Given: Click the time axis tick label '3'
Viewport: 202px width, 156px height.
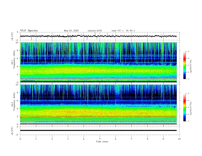Looking at the screenshot, I should click(68, 139).
